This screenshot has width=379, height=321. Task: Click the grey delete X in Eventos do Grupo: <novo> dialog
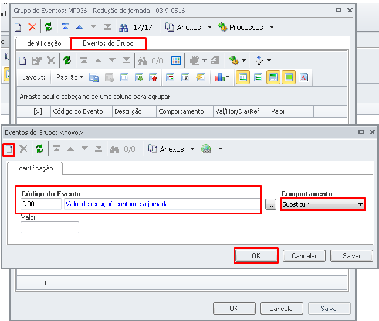click(23, 149)
